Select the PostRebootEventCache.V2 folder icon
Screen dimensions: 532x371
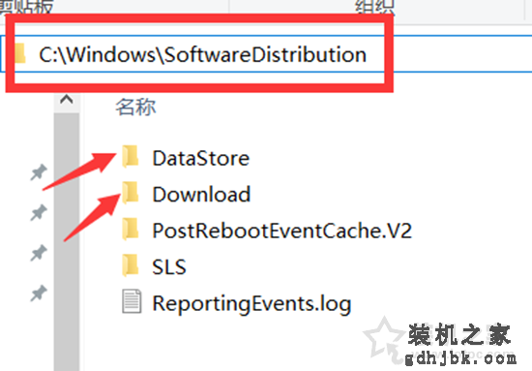(x=131, y=229)
